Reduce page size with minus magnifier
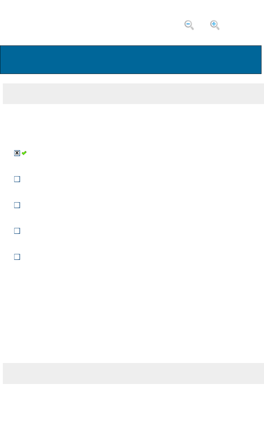 [189, 25]
